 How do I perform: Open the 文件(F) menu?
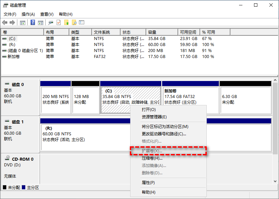coord(10,14)
